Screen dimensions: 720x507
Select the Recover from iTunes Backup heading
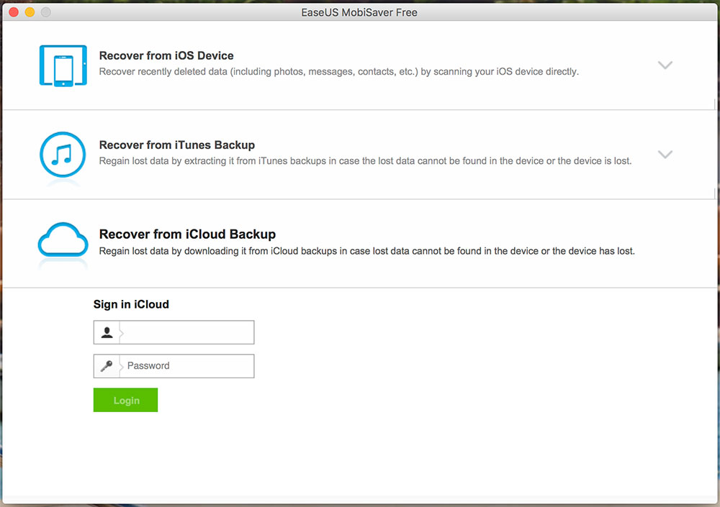177,145
